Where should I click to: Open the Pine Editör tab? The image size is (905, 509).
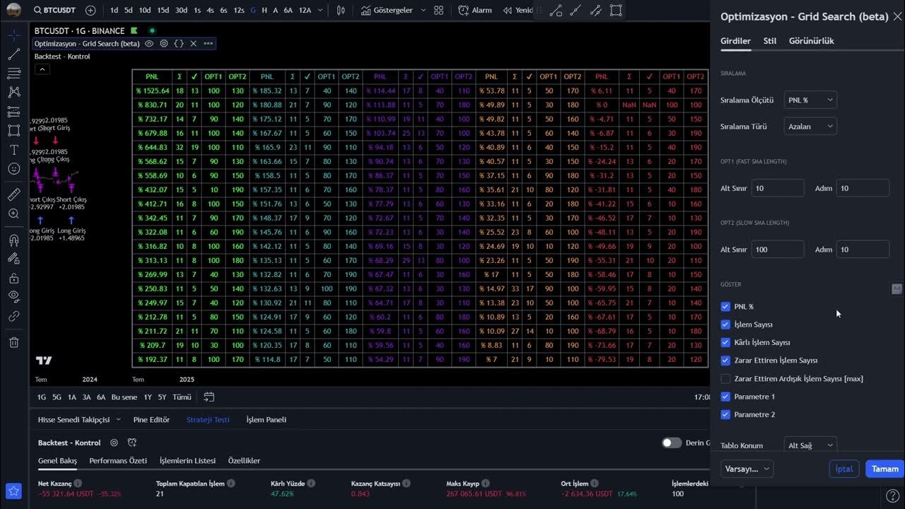click(x=151, y=419)
